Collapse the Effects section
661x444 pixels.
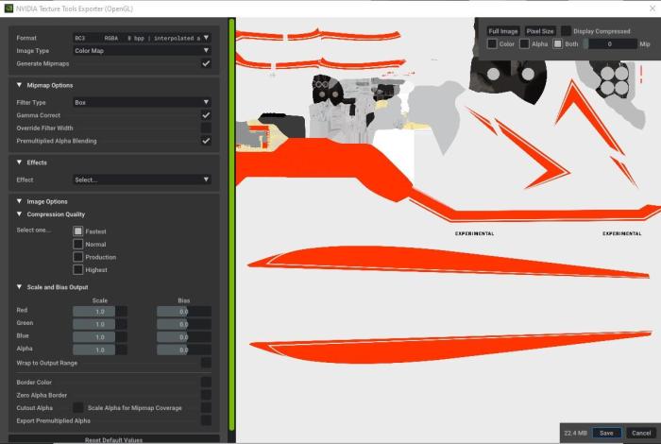(x=20, y=162)
